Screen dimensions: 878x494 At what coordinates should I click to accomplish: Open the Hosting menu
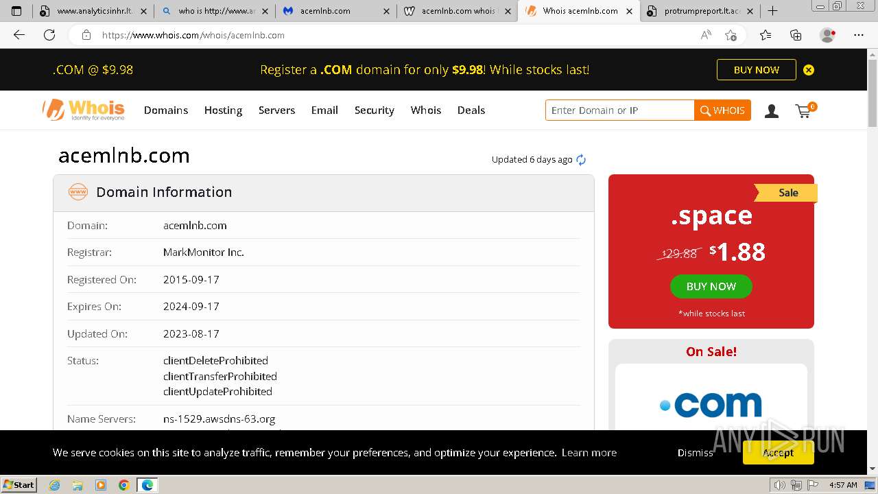click(x=223, y=110)
